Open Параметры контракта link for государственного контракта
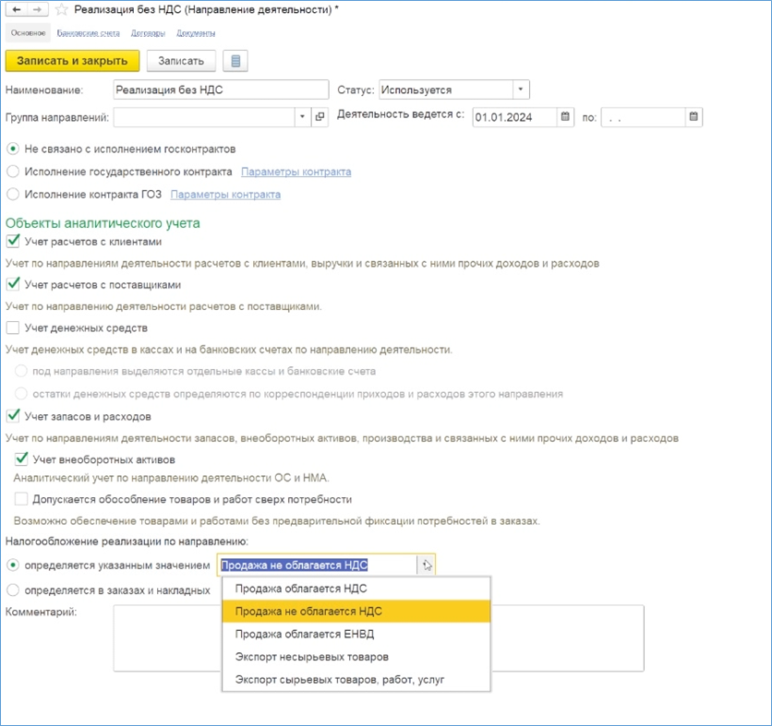Image resolution: width=772 pixels, height=726 pixels. [296, 172]
